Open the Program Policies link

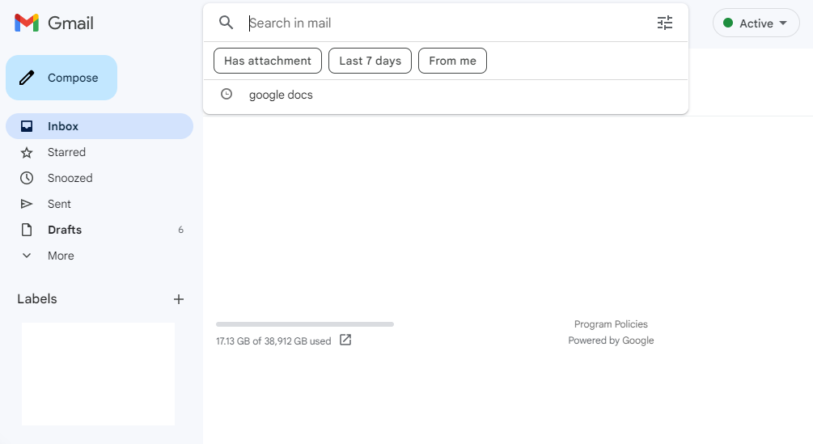tap(611, 324)
